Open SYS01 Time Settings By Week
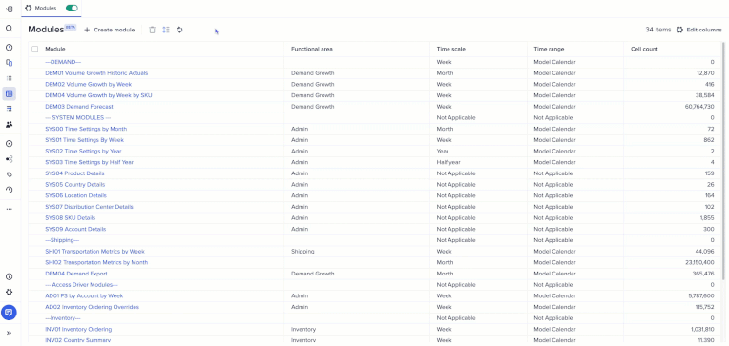Screen dimensions: 729x346 [85, 140]
